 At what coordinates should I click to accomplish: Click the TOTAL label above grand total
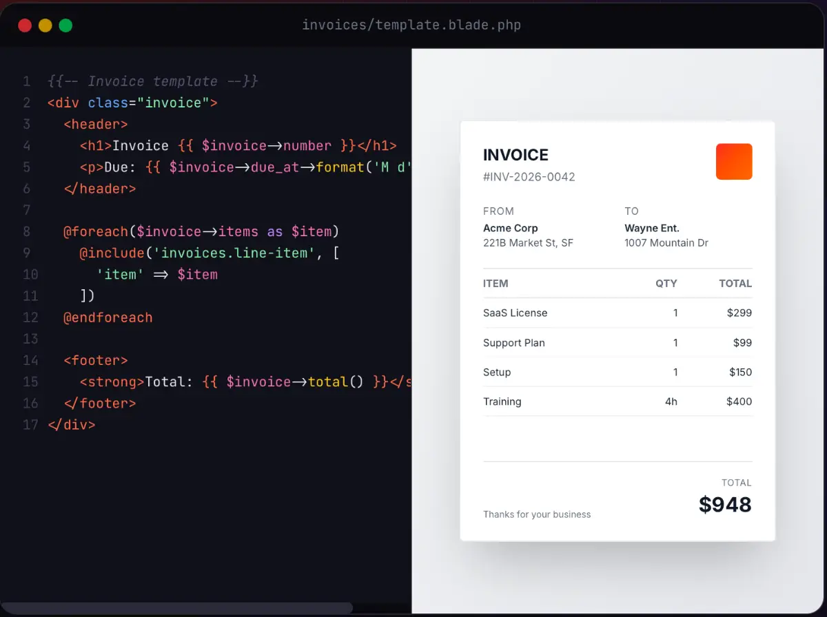(x=737, y=483)
